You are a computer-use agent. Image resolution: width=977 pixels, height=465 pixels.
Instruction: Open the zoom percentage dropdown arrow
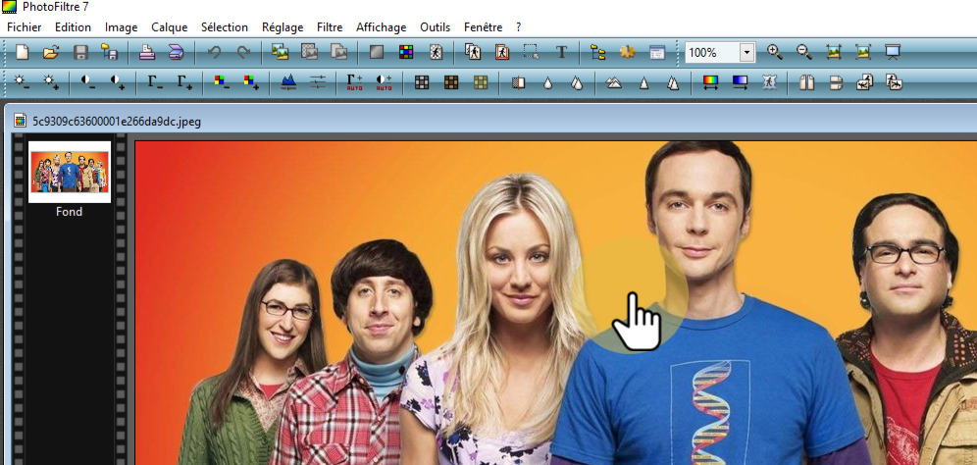[x=747, y=53]
